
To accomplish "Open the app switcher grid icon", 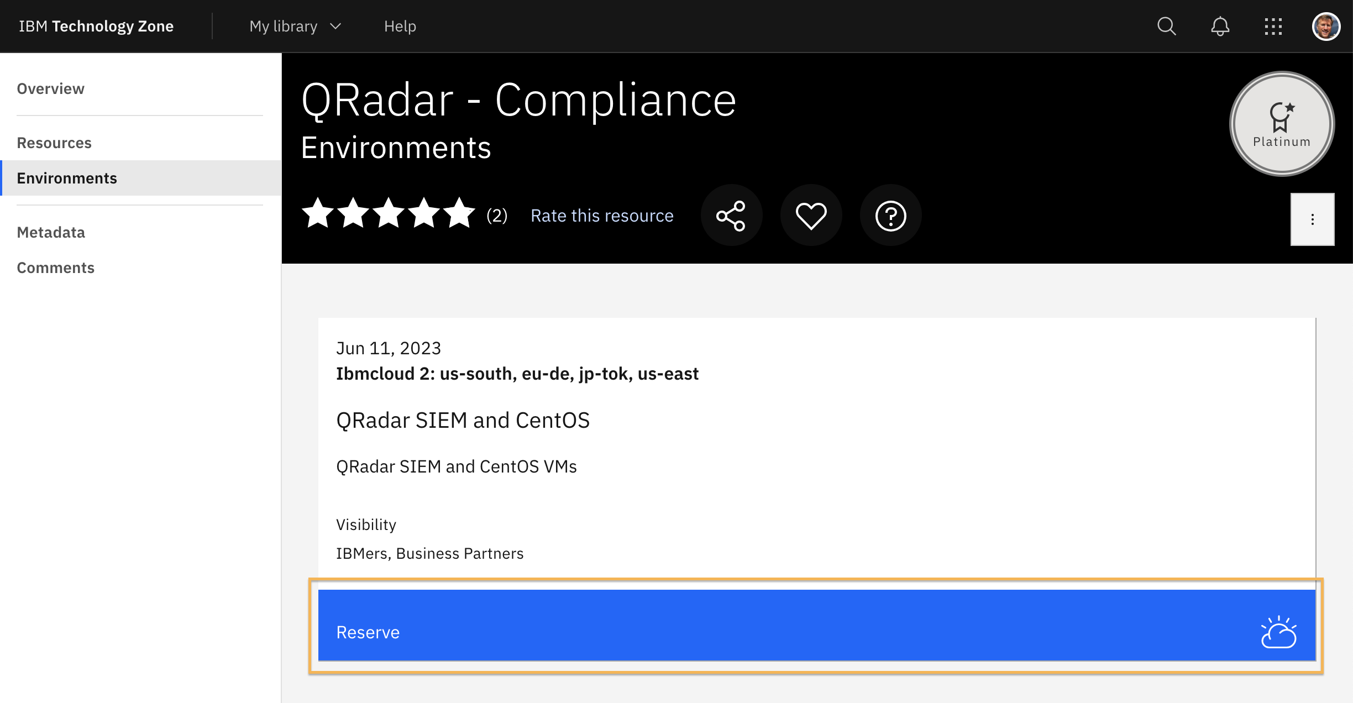I will pos(1273,26).
